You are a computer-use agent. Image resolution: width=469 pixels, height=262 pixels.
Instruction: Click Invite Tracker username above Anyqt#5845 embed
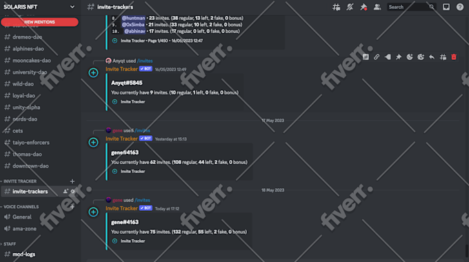[x=121, y=69]
